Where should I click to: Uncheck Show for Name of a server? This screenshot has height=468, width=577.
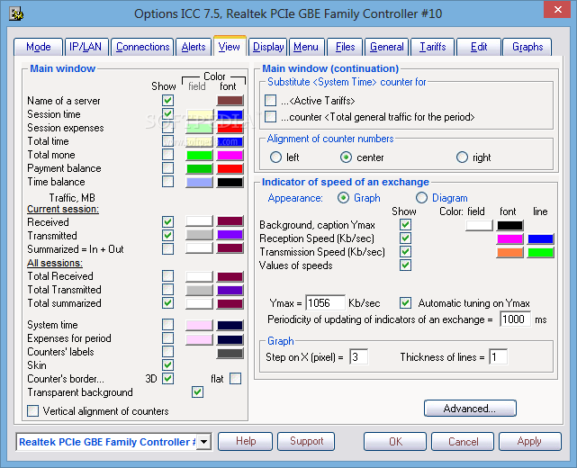[167, 101]
